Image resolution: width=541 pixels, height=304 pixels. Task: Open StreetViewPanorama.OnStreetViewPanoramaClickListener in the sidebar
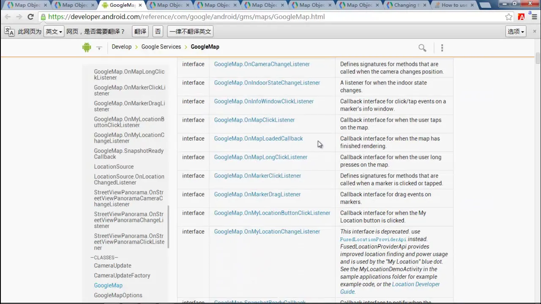[x=129, y=242]
